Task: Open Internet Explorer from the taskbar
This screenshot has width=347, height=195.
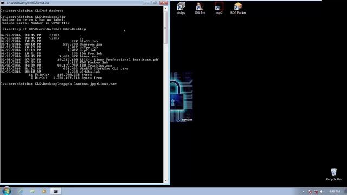Action: [21, 191]
